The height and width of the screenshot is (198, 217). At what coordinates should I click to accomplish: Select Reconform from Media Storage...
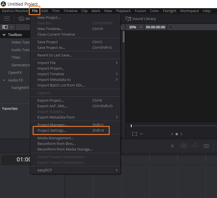[x=75, y=149]
